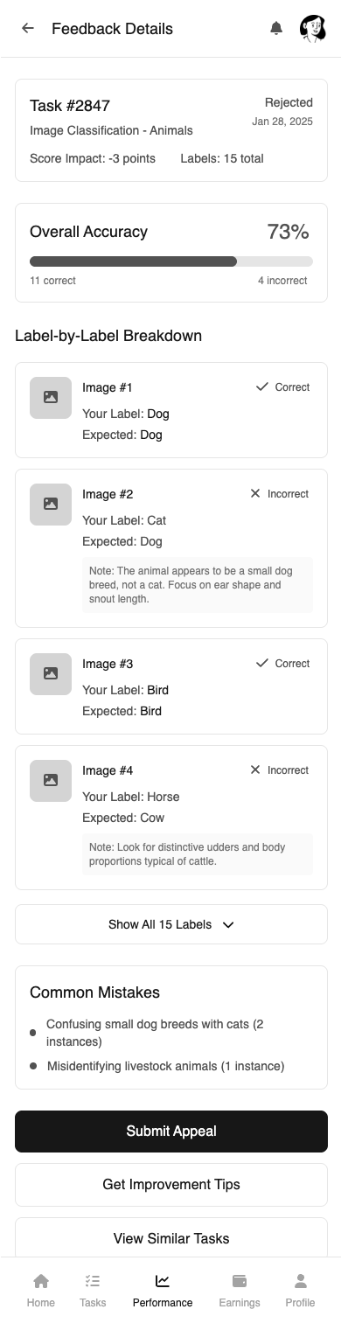The image size is (341, 1344).
Task: Expand Show All 15 Labels
Action: pyautogui.click(x=171, y=924)
